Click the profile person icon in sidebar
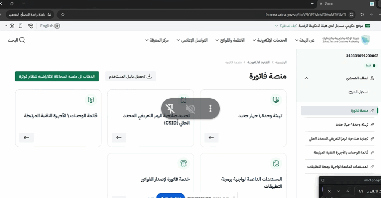The height and width of the screenshot is (198, 381). tap(372, 78)
